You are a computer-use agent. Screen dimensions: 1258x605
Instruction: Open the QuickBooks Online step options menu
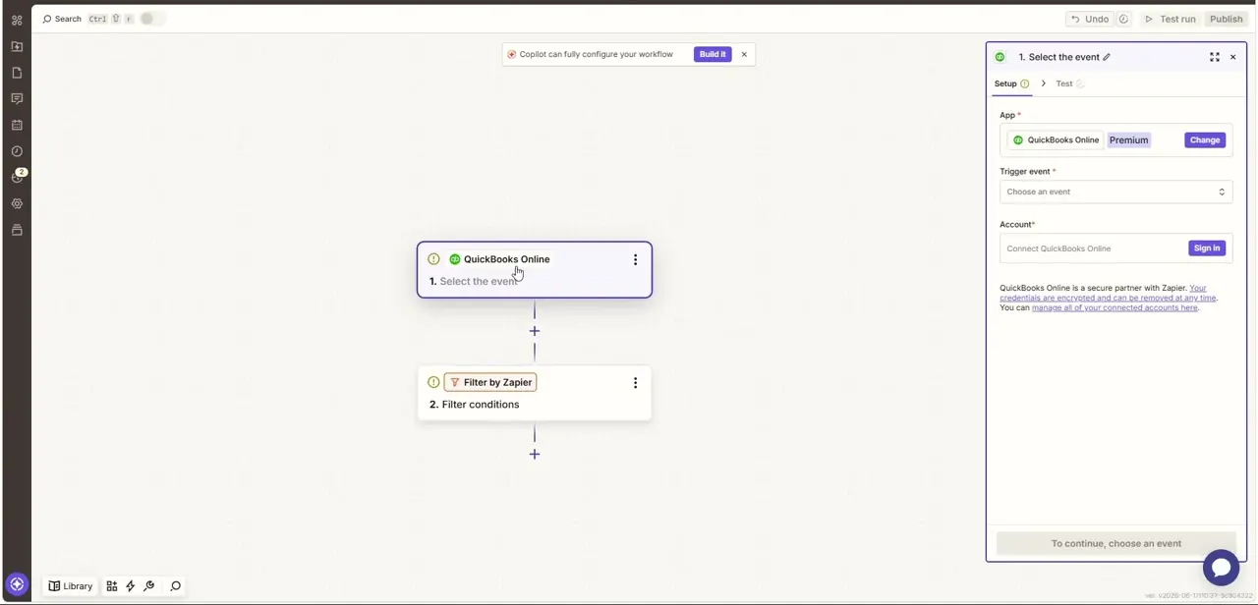click(635, 259)
